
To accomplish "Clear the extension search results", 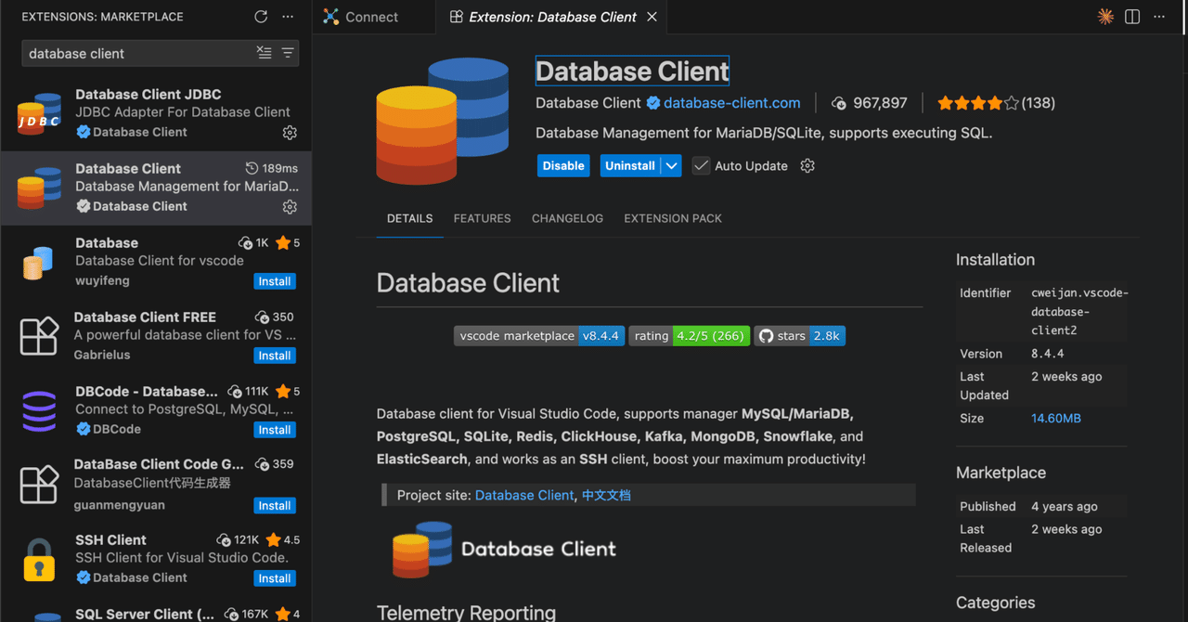I will click(265, 54).
